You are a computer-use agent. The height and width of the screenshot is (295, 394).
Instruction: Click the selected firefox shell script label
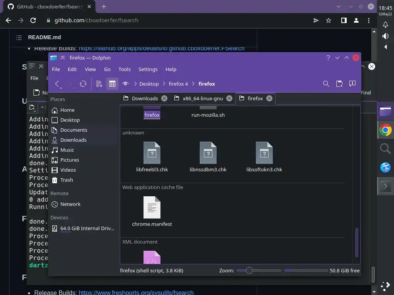[152, 115]
